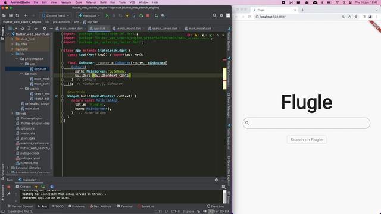Minimize the Run panel with minus icon
The width and height of the screenshot is (381, 214).
click(223, 180)
